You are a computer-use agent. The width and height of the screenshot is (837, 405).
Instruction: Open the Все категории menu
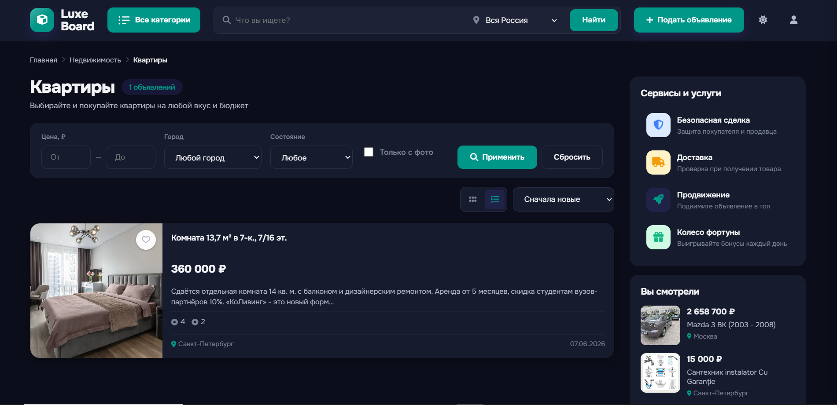pos(154,20)
